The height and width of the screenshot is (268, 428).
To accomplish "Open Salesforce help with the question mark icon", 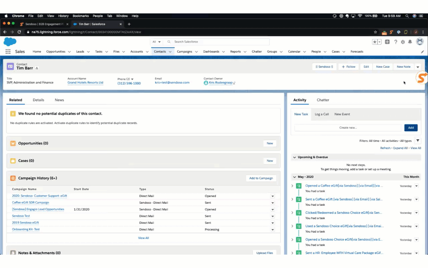I will 396,42.
